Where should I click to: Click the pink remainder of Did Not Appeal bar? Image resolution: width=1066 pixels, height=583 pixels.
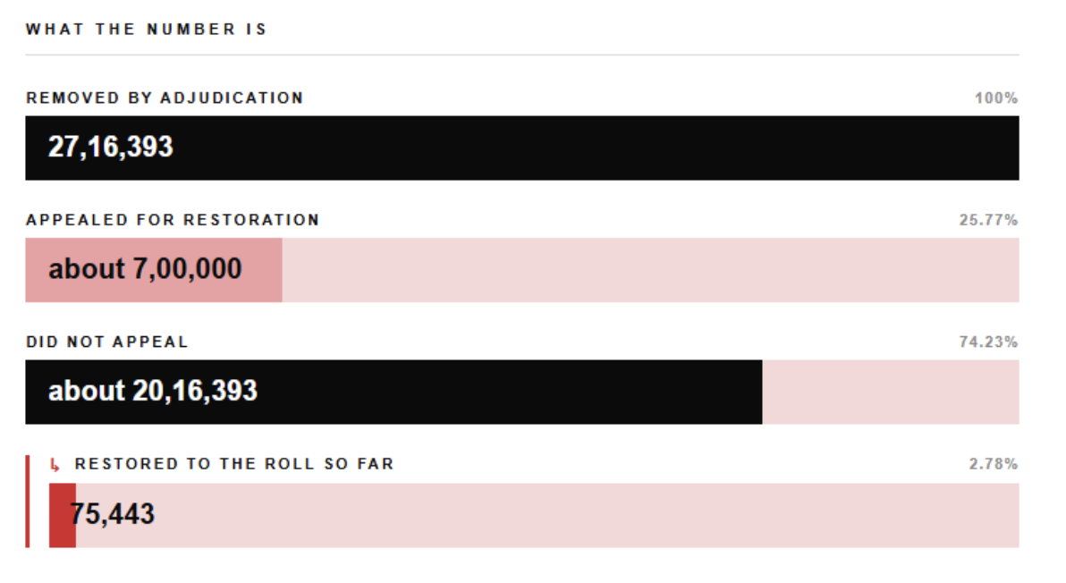[891, 392]
